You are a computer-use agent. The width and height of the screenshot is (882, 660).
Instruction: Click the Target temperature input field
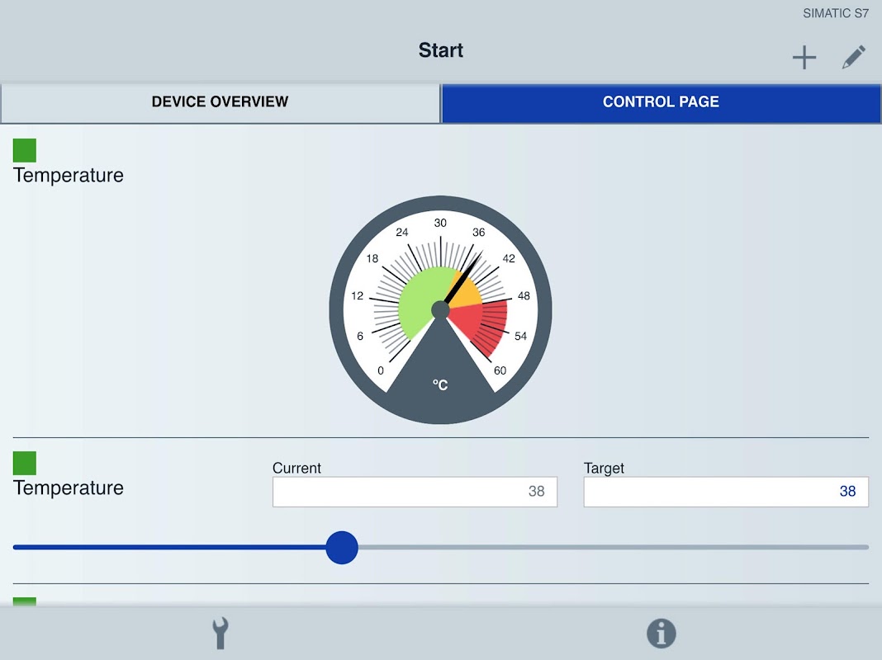point(726,492)
